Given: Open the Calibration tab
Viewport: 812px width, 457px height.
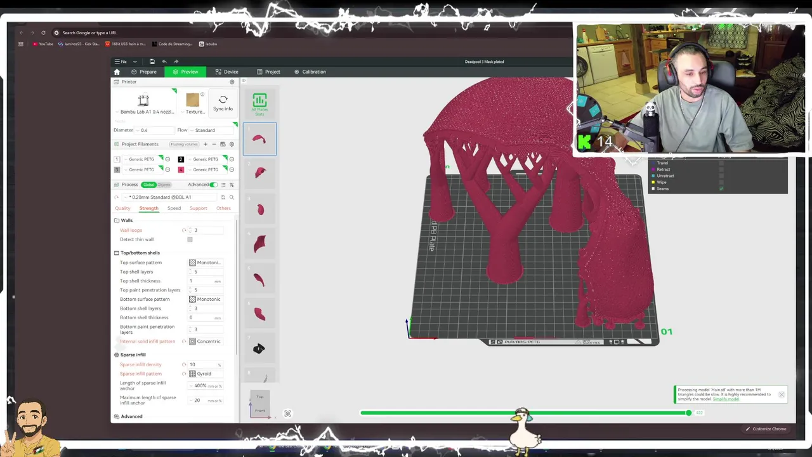Looking at the screenshot, I should [x=310, y=72].
